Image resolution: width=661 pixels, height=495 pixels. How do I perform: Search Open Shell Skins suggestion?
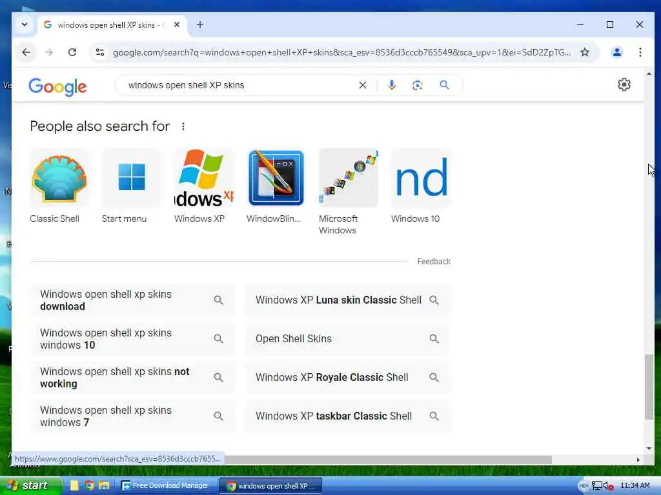click(348, 339)
